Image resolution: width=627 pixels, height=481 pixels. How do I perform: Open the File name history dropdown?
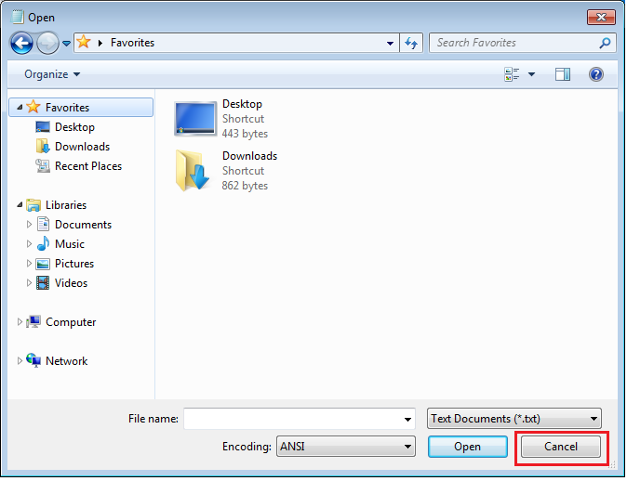[x=407, y=419]
